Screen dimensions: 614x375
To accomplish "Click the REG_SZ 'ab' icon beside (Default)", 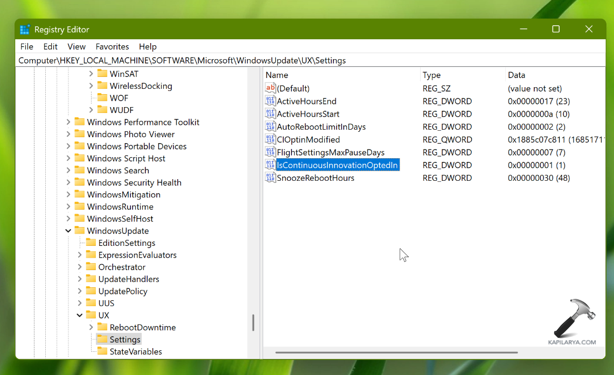I will 270,88.
